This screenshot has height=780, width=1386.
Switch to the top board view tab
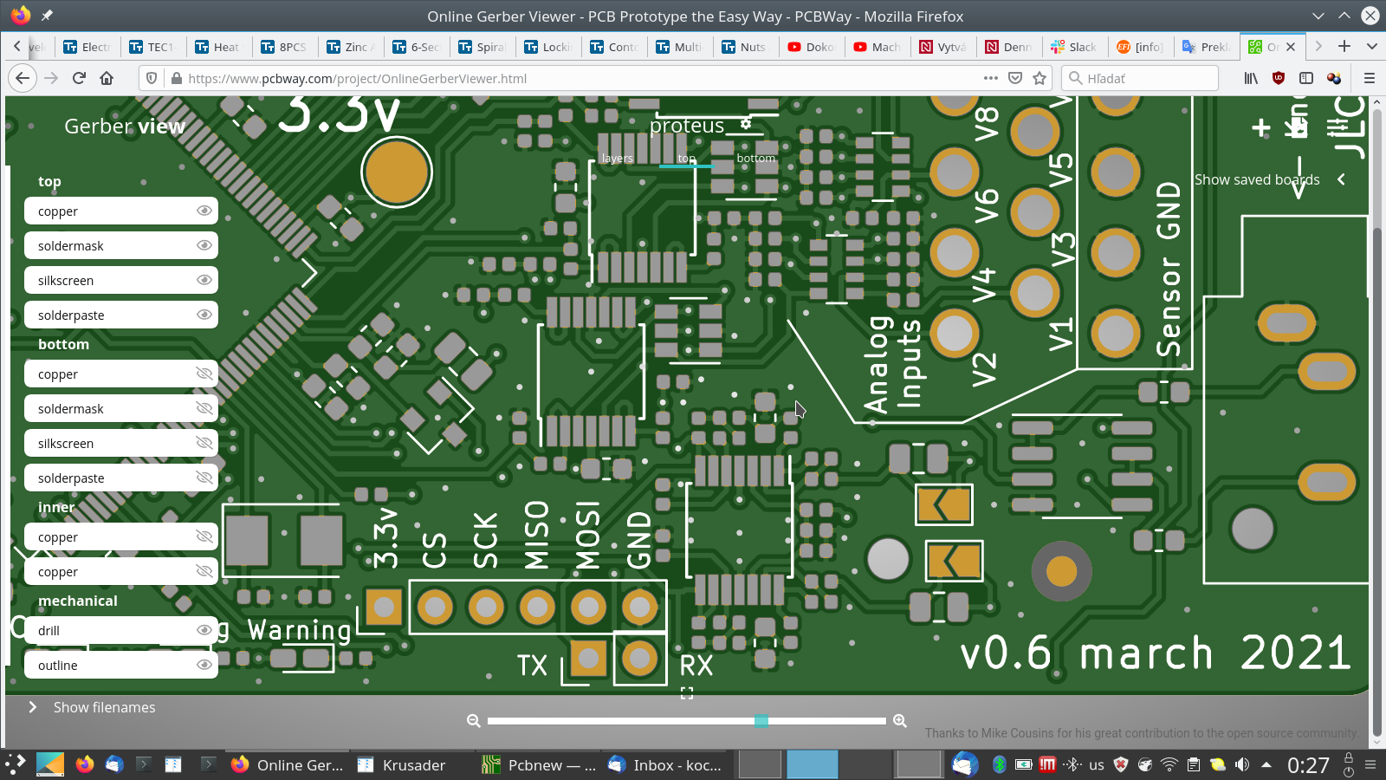click(x=687, y=158)
